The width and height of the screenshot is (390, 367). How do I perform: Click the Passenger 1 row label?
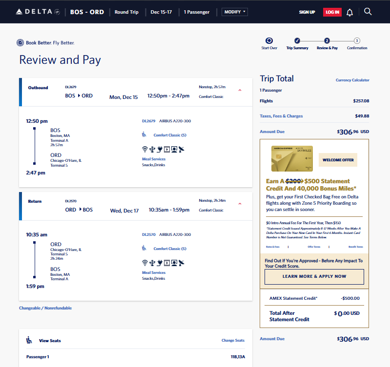point(38,357)
